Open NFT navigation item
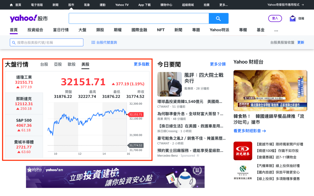314x196 pixels. [x=161, y=30]
